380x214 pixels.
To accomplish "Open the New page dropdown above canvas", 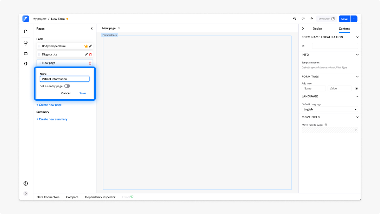I will [x=111, y=29].
